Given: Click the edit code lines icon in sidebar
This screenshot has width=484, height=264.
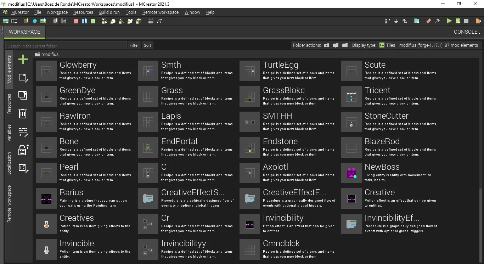Looking at the screenshot, I should (23, 132).
